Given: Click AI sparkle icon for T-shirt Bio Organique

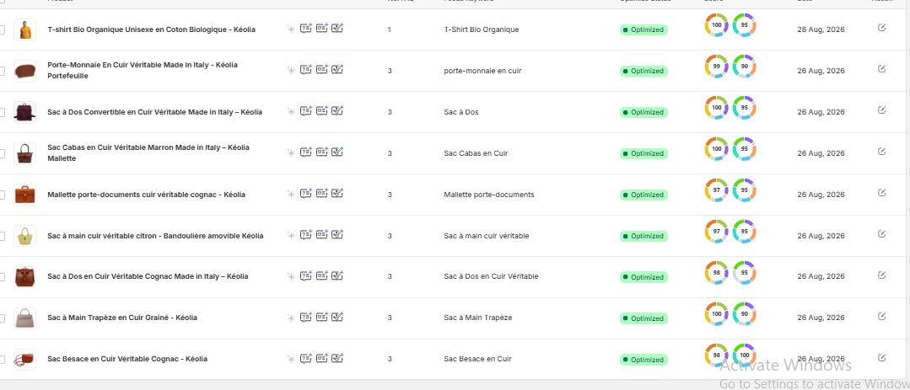Looking at the screenshot, I should (291, 29).
